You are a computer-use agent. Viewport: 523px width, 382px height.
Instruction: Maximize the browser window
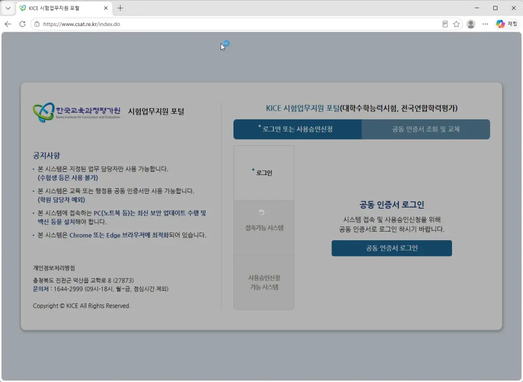click(x=495, y=8)
